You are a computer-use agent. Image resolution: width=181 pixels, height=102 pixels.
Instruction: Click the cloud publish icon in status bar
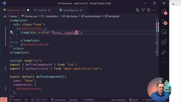(26, 100)
